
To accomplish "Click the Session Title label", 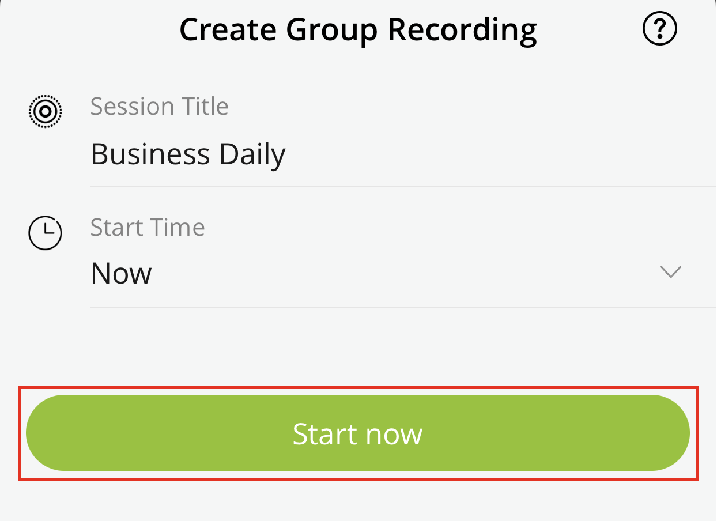I will (159, 106).
